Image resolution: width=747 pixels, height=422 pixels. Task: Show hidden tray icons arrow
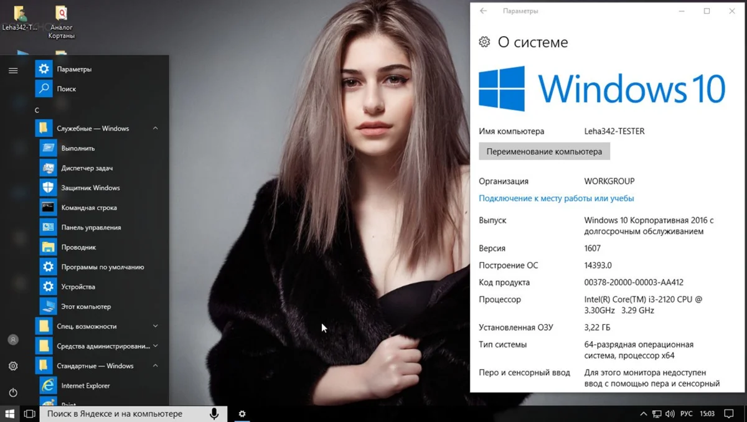[643, 414]
